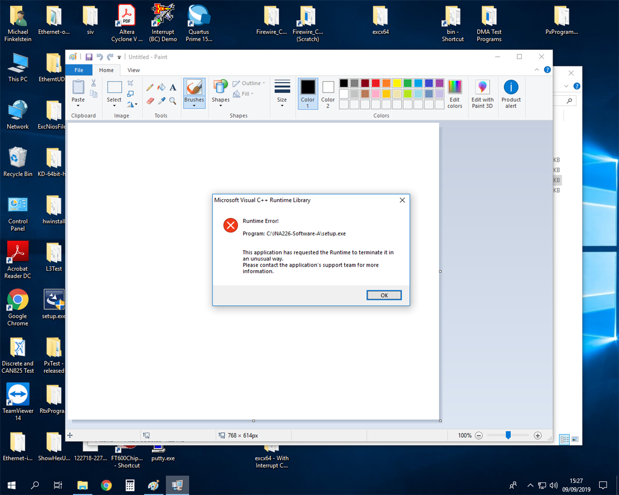Click the Brushes tool icon
Viewport: 619px width, 495px height.
click(194, 88)
